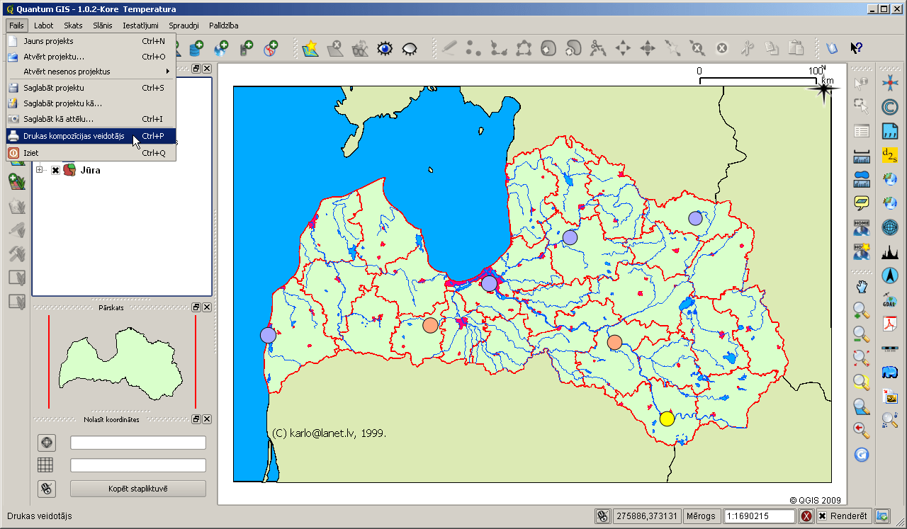Choose Saglabāt projektu kā… entry

[91, 103]
